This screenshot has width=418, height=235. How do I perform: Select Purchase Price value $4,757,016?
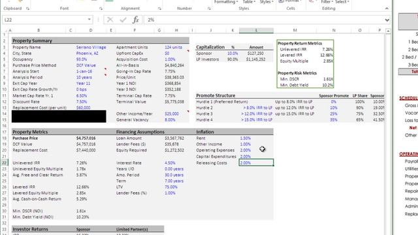tap(86, 138)
